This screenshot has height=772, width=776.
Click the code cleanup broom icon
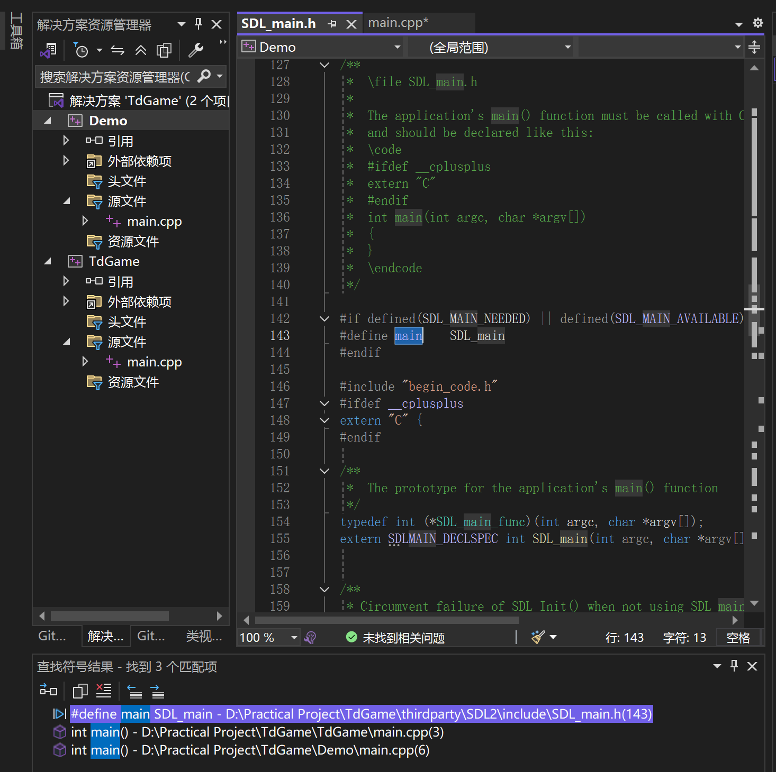pos(538,637)
